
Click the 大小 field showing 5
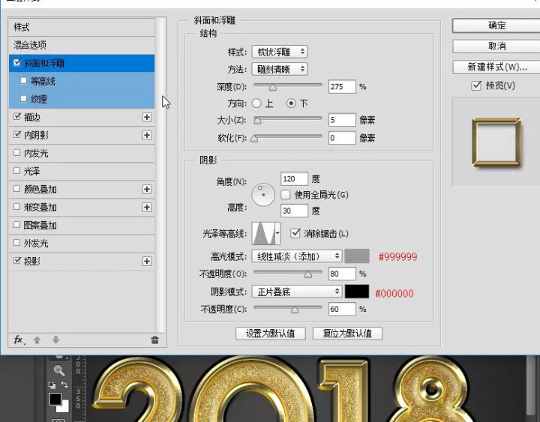(x=342, y=120)
